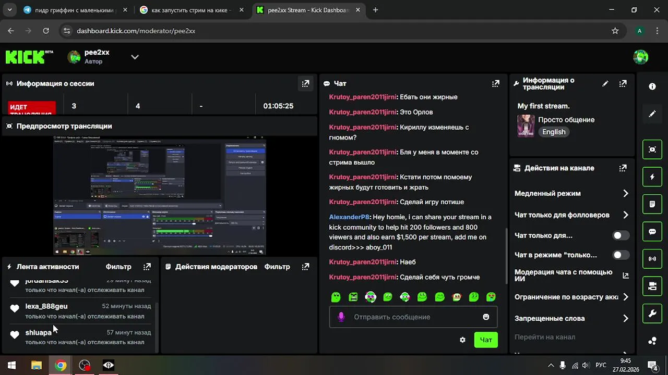Send message with green 'Чат' button
The image size is (668, 375).
pos(486,340)
